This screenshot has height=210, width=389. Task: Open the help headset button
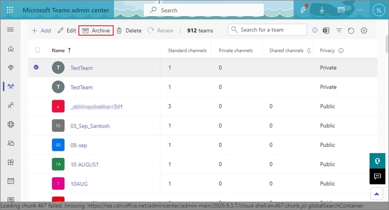(x=377, y=161)
